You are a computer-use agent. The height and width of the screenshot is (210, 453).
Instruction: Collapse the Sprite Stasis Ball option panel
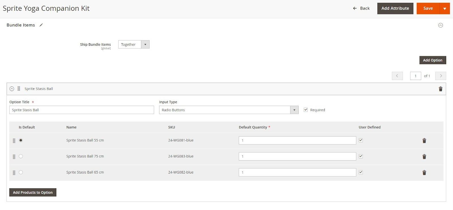12,89
